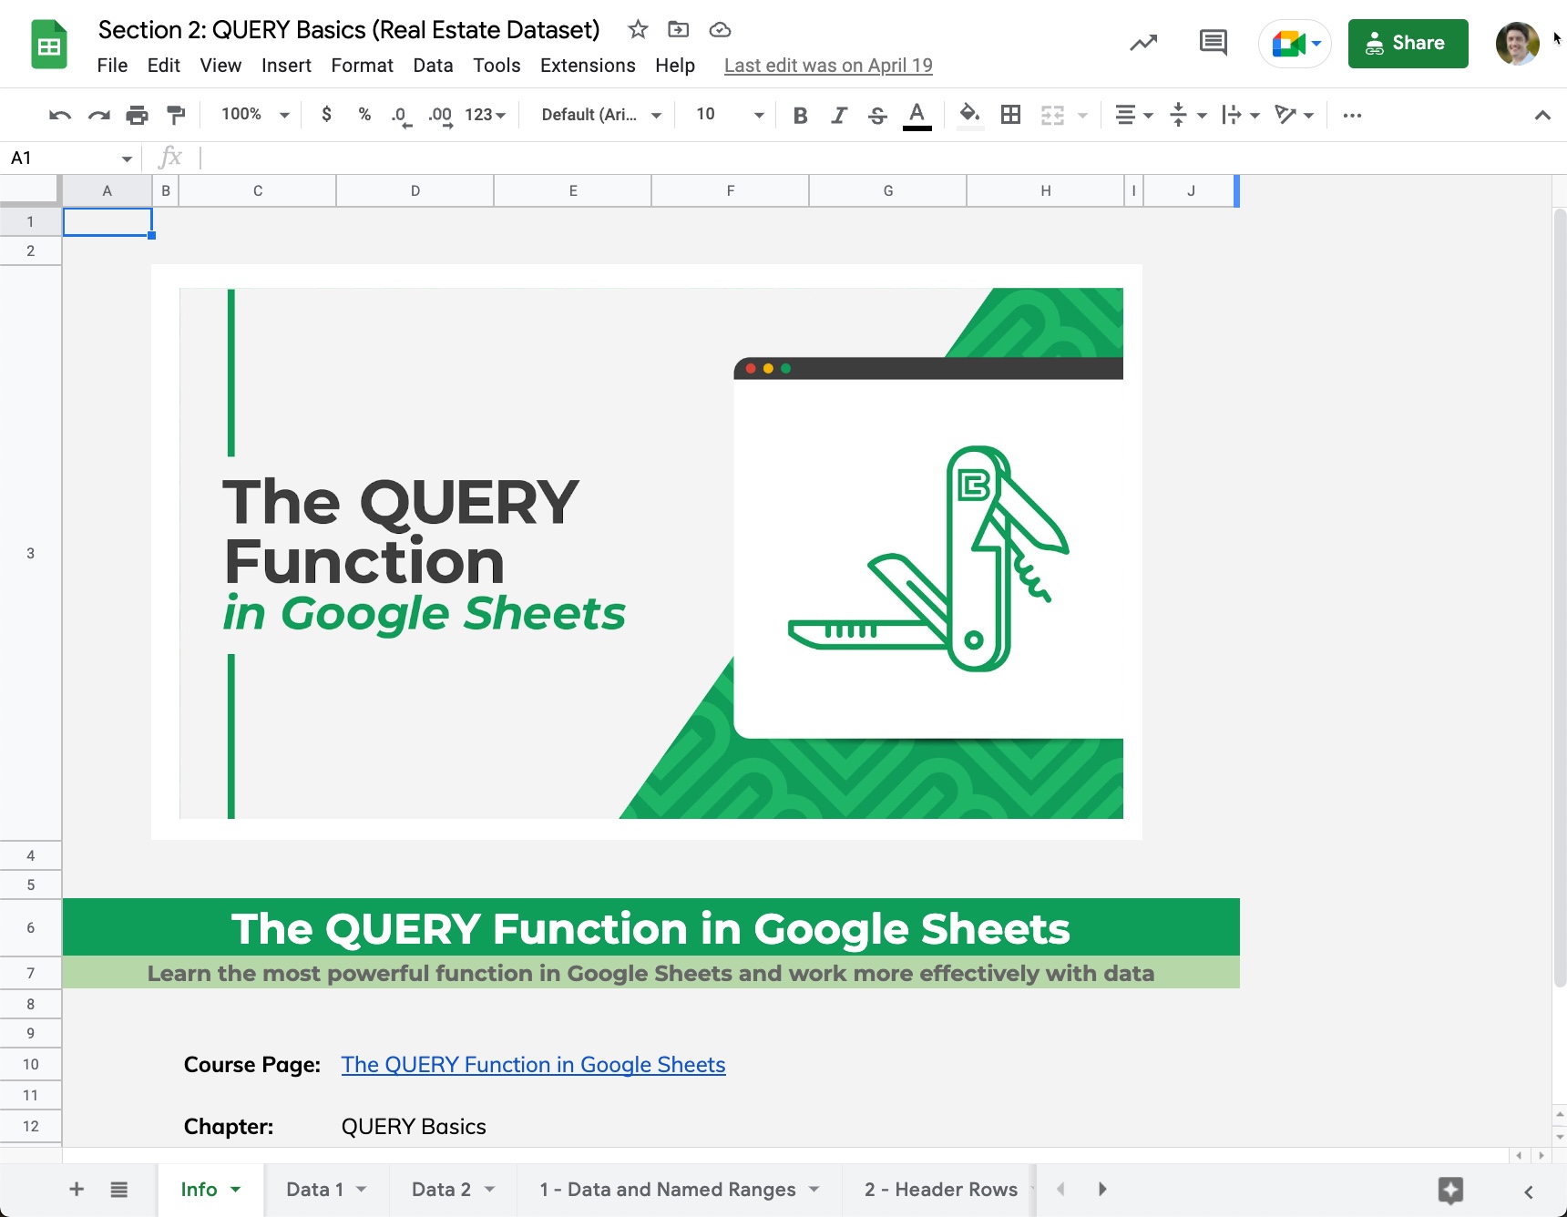
Task: Open activity dashboard trend icon
Action: click(1143, 43)
